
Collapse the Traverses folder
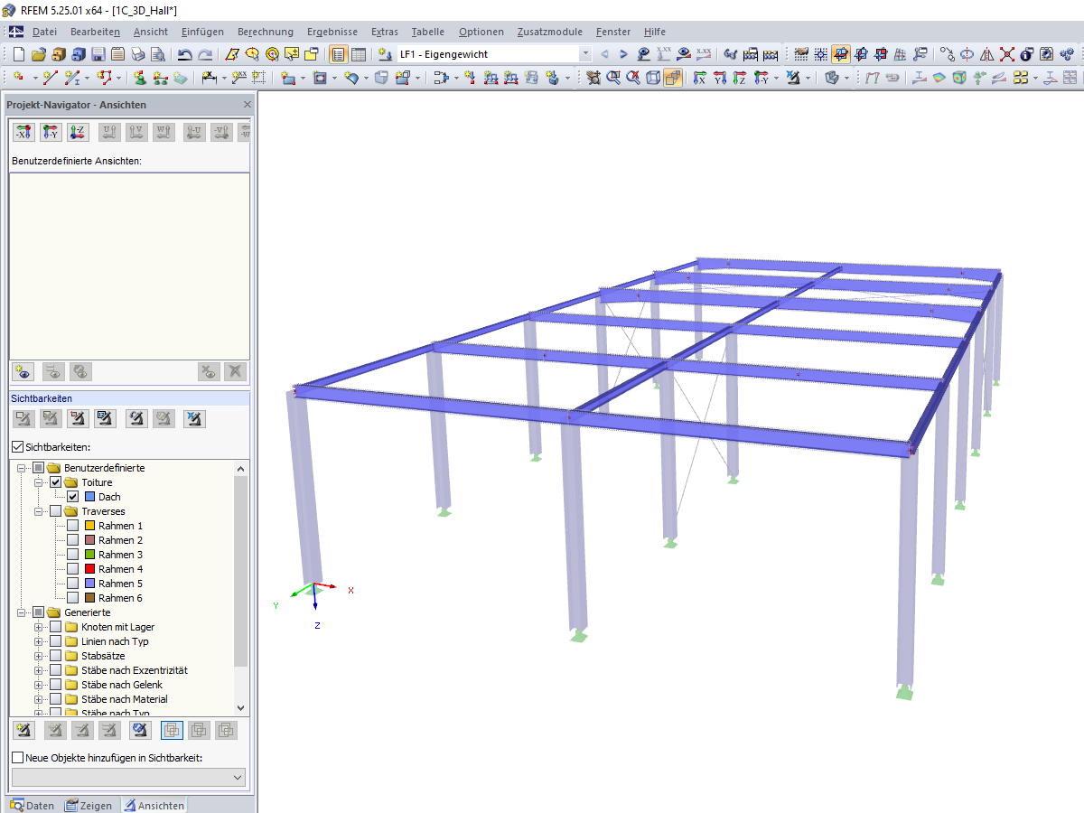tap(39, 511)
